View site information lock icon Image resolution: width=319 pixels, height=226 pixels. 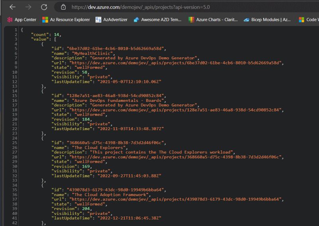coord(63,7)
